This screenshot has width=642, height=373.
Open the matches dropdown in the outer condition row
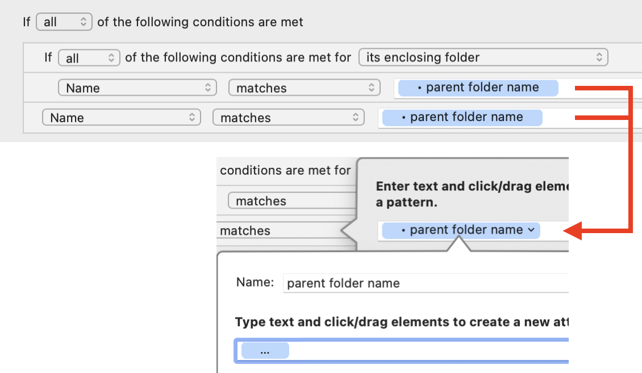288,118
